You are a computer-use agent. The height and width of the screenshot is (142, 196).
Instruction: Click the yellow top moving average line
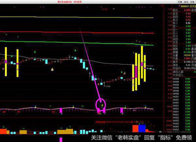tap(77, 17)
